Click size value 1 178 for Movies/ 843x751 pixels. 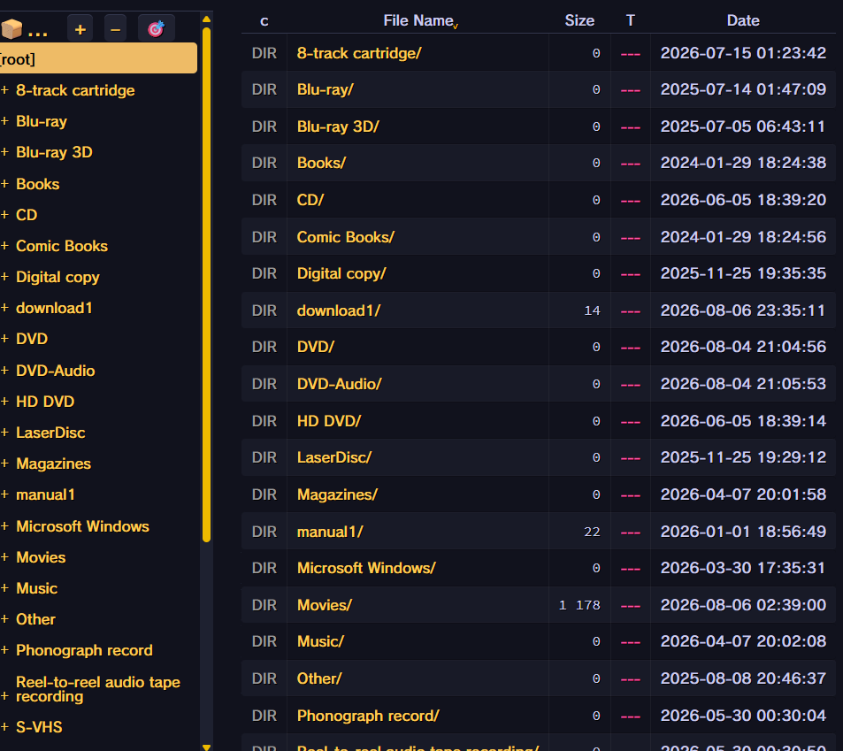pyautogui.click(x=579, y=605)
